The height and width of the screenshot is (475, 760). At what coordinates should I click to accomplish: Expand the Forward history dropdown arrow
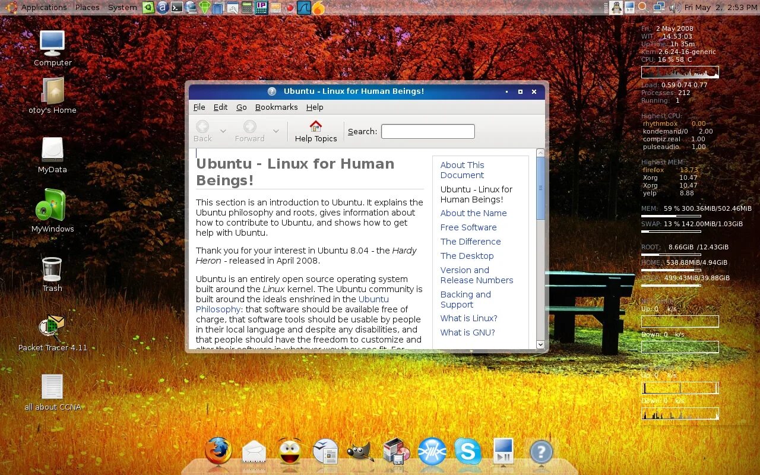[275, 131]
